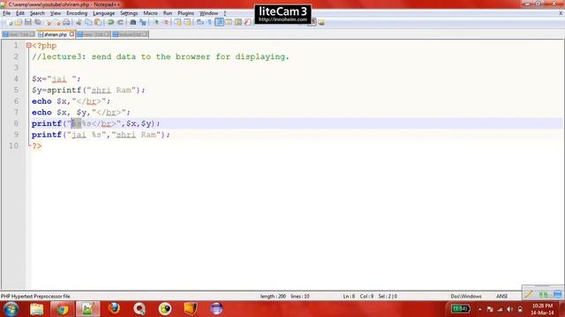Open the Search menu
Screen dimensions: 565x317
coord(37,13)
